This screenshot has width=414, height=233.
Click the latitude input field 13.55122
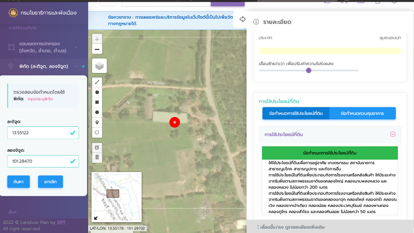(x=43, y=133)
